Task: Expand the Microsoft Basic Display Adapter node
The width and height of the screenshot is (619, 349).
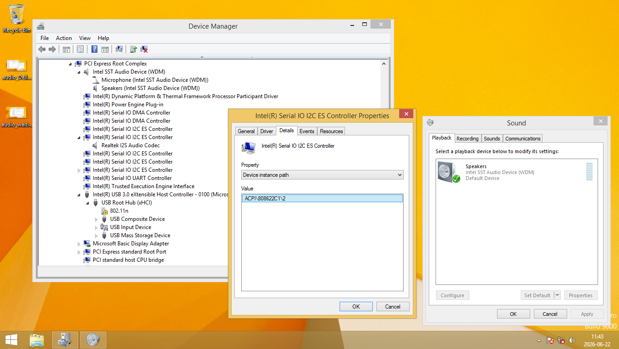Action: point(79,244)
